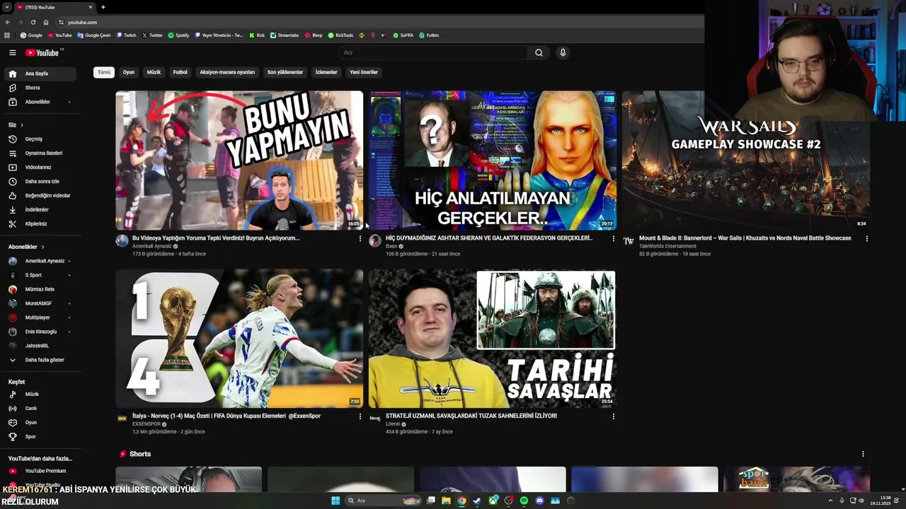Viewport: 906px width, 509px height.
Task: Open Klipleriniz in the sidebar
Action: (40, 224)
